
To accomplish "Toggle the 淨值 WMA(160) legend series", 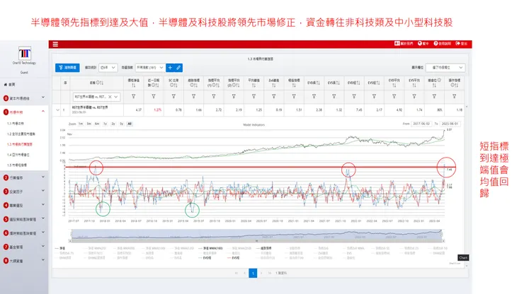I will [210, 249].
